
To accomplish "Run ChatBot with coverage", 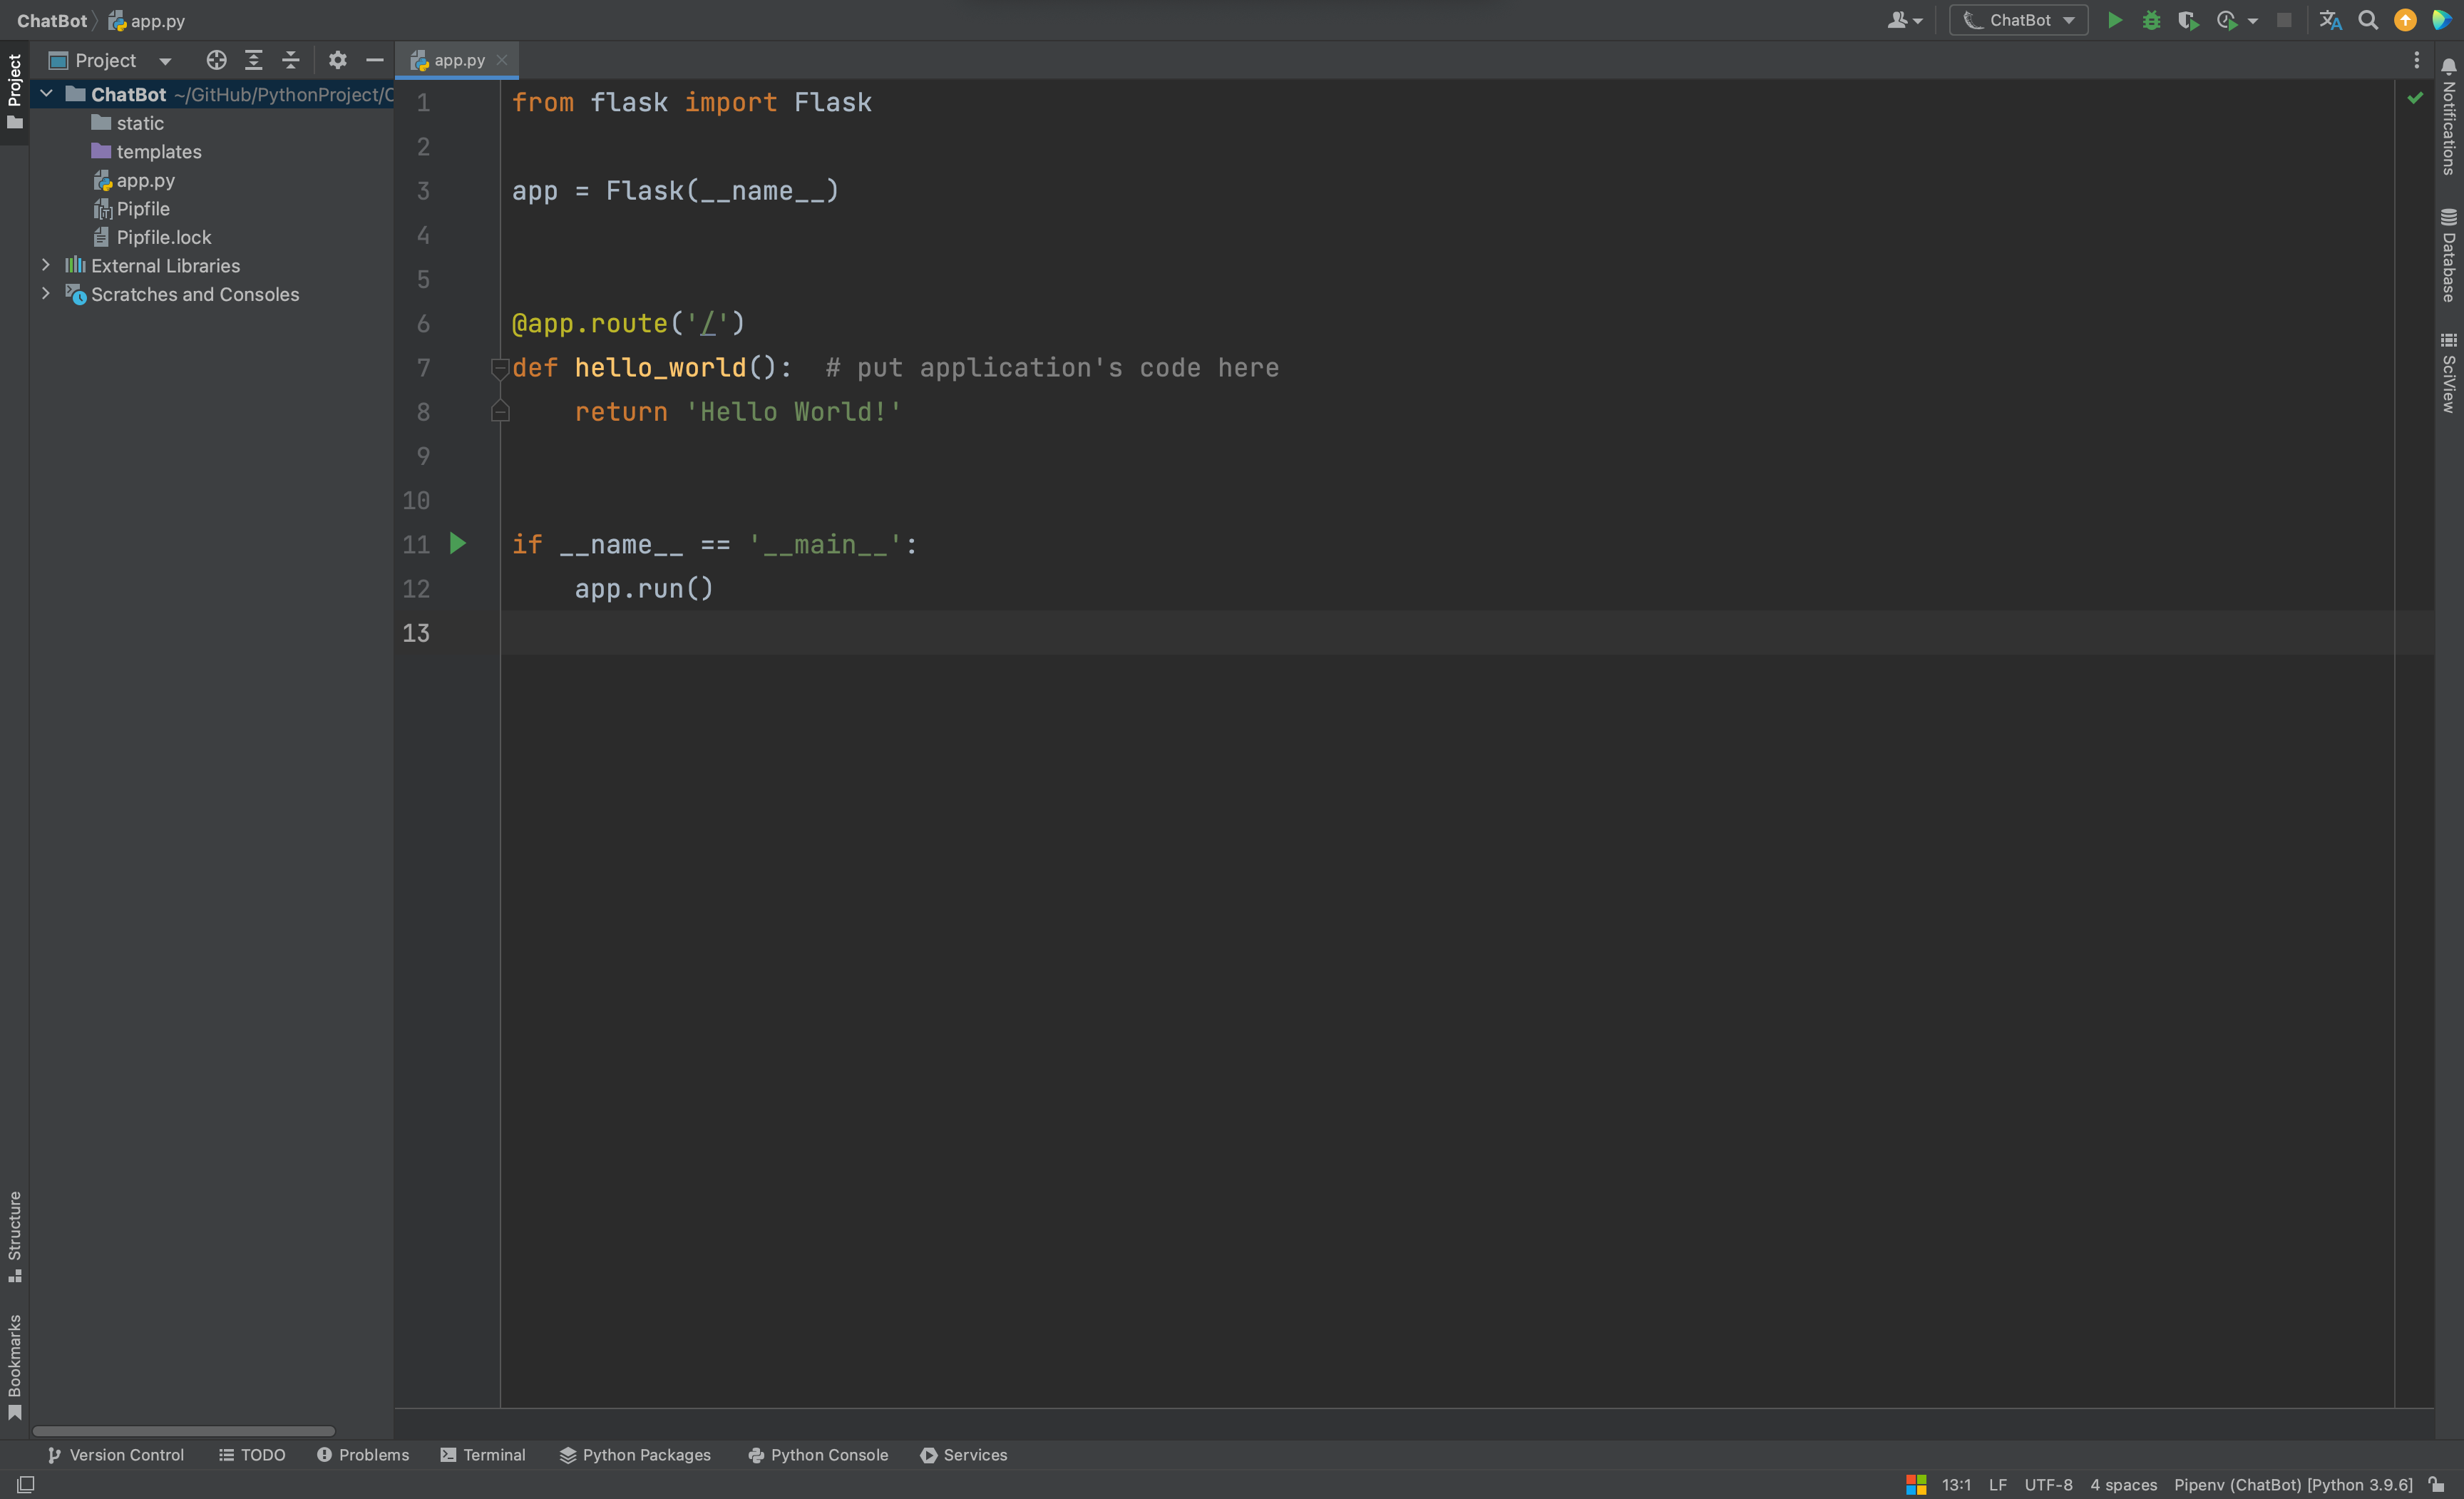I will 2188,20.
